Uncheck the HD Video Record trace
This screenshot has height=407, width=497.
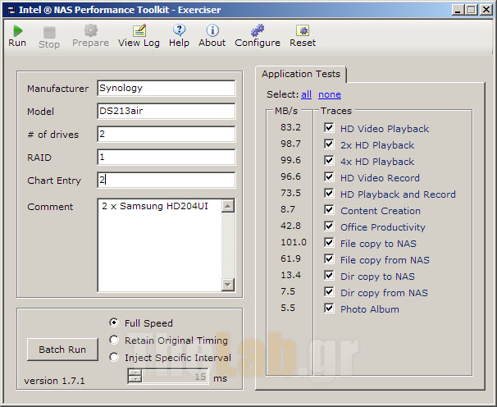pos(329,177)
